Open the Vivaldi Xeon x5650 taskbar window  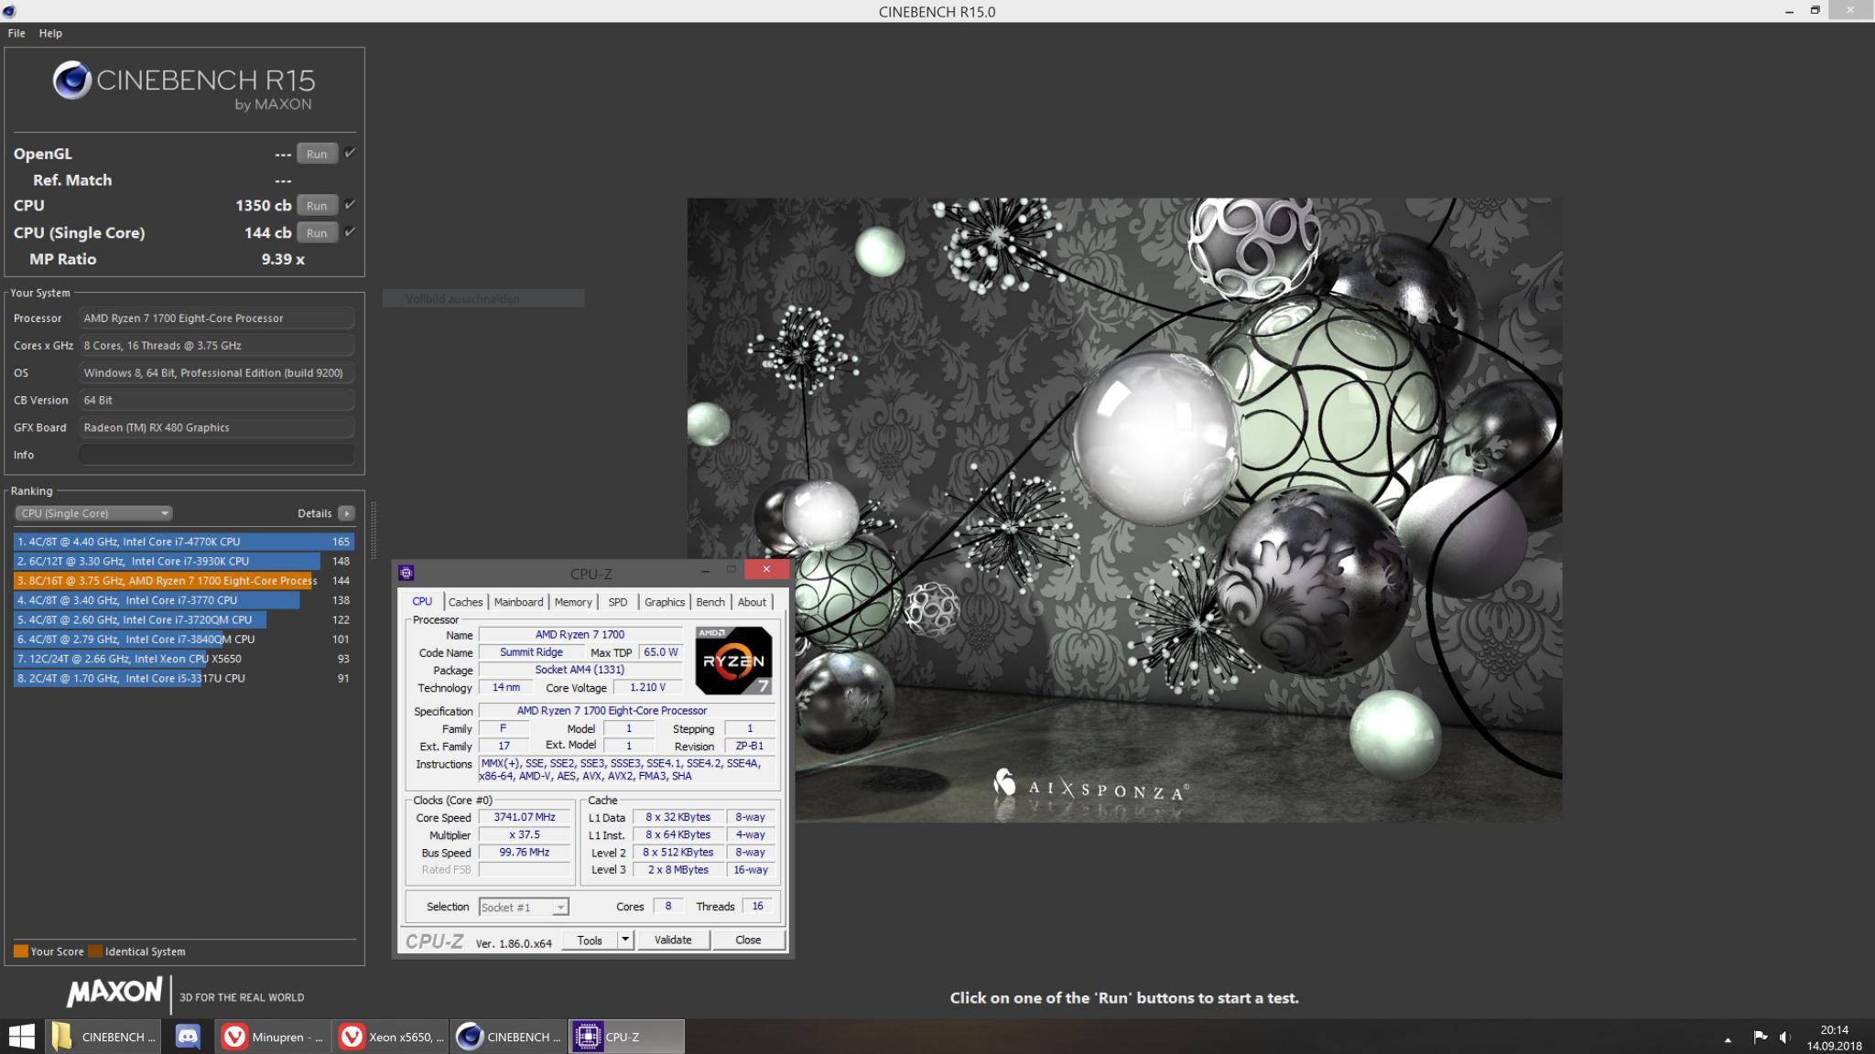392,1037
